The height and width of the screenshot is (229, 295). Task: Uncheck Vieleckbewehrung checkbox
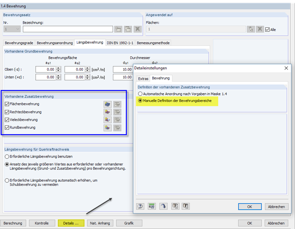click(7, 120)
